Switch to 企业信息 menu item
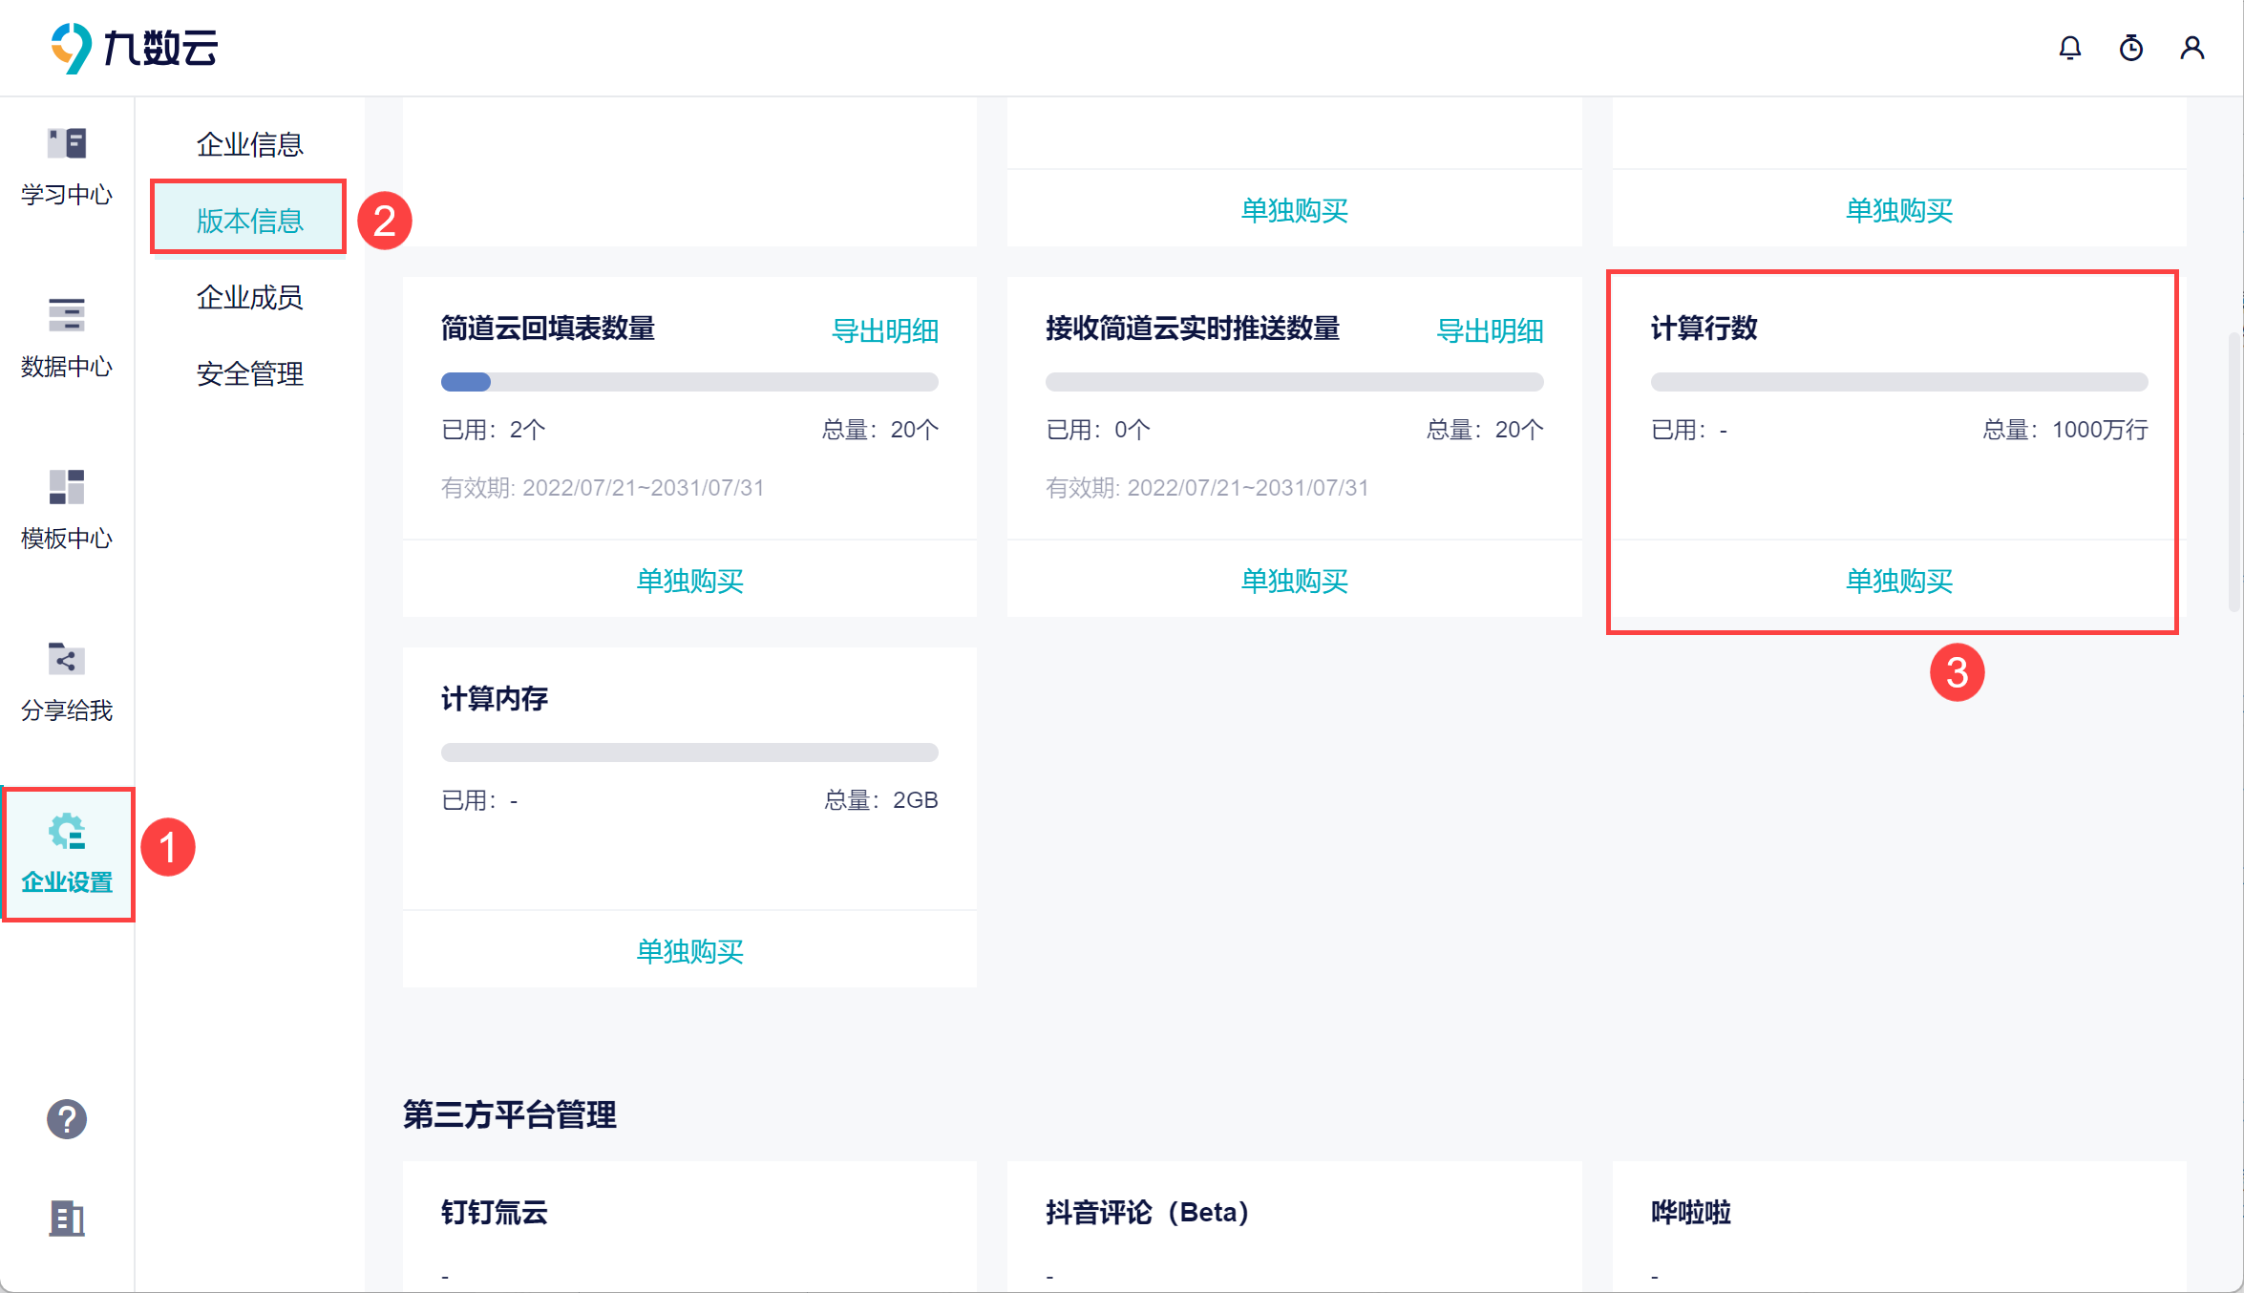This screenshot has width=2244, height=1293. click(x=249, y=144)
